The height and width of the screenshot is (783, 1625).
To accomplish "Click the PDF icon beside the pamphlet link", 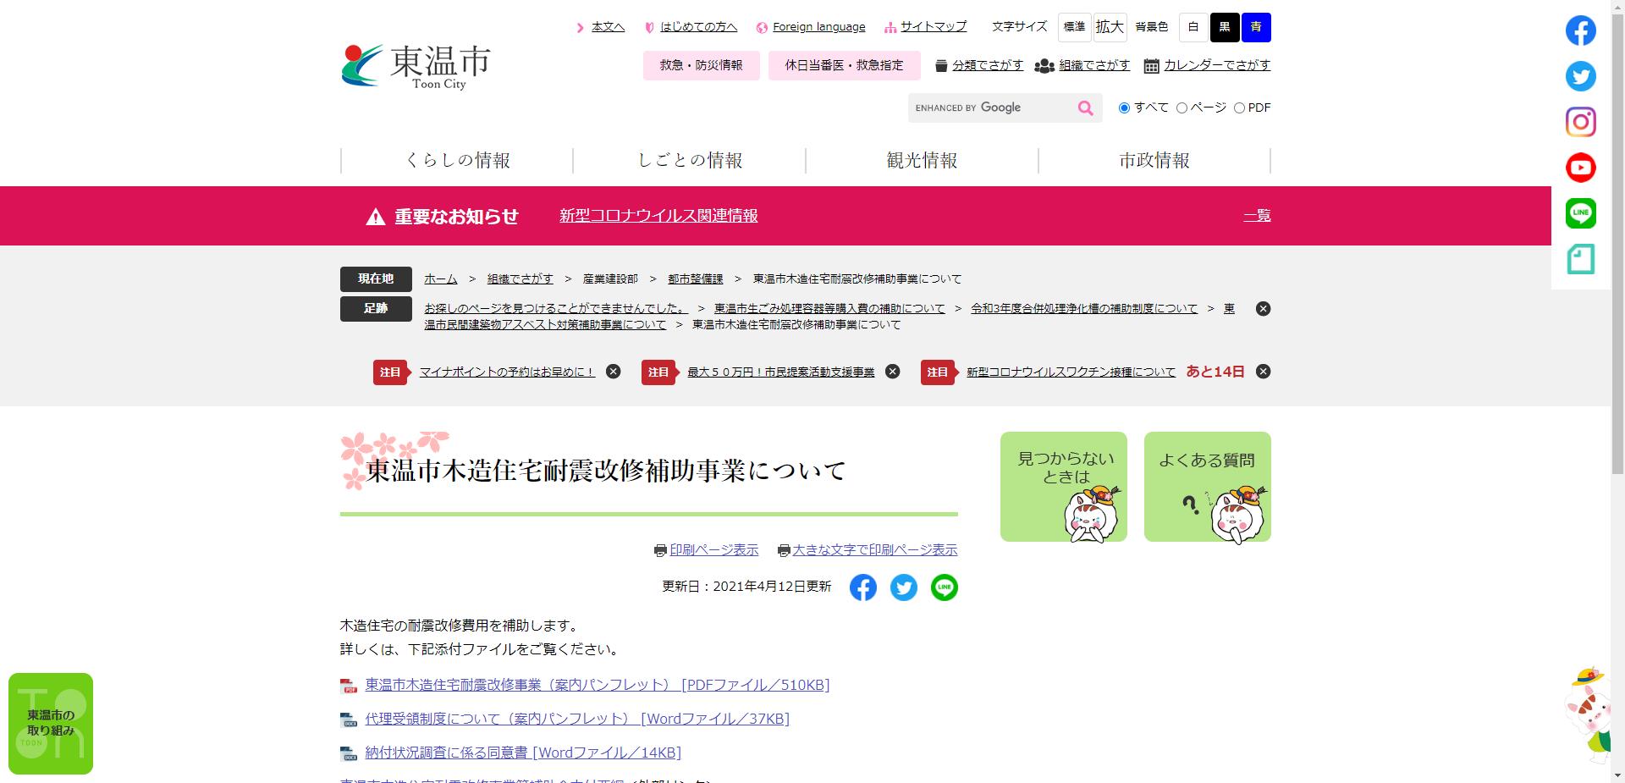I will coord(347,686).
